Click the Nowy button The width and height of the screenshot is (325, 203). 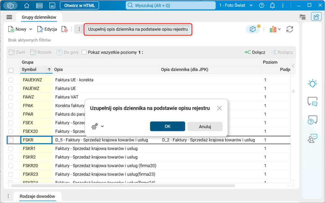(18, 29)
